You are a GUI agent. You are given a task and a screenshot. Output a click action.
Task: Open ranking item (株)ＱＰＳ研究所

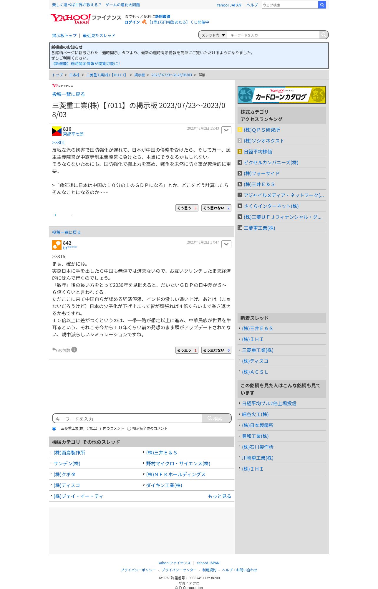point(262,130)
